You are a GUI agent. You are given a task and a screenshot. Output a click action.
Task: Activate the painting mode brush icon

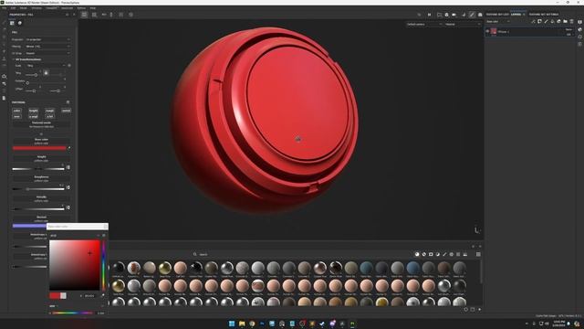point(472,15)
